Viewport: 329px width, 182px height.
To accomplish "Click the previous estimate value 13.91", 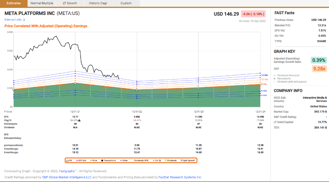I will click(75, 145).
